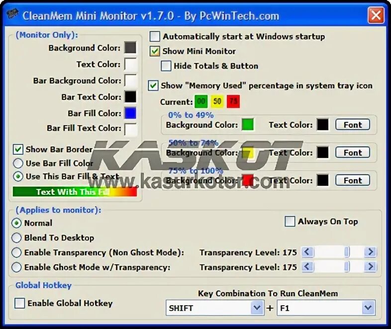The width and height of the screenshot is (391, 329).
Task: Check Hide Totals & Button option
Action: click(x=166, y=66)
